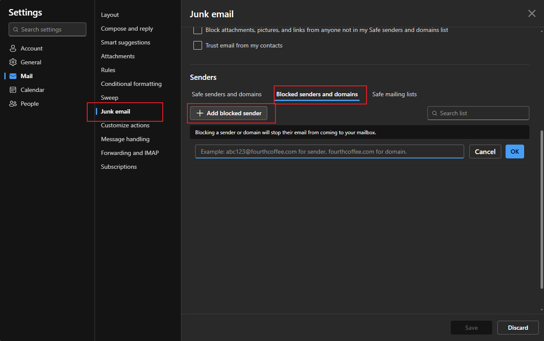Select the People icon in the sidebar

pyautogui.click(x=12, y=103)
